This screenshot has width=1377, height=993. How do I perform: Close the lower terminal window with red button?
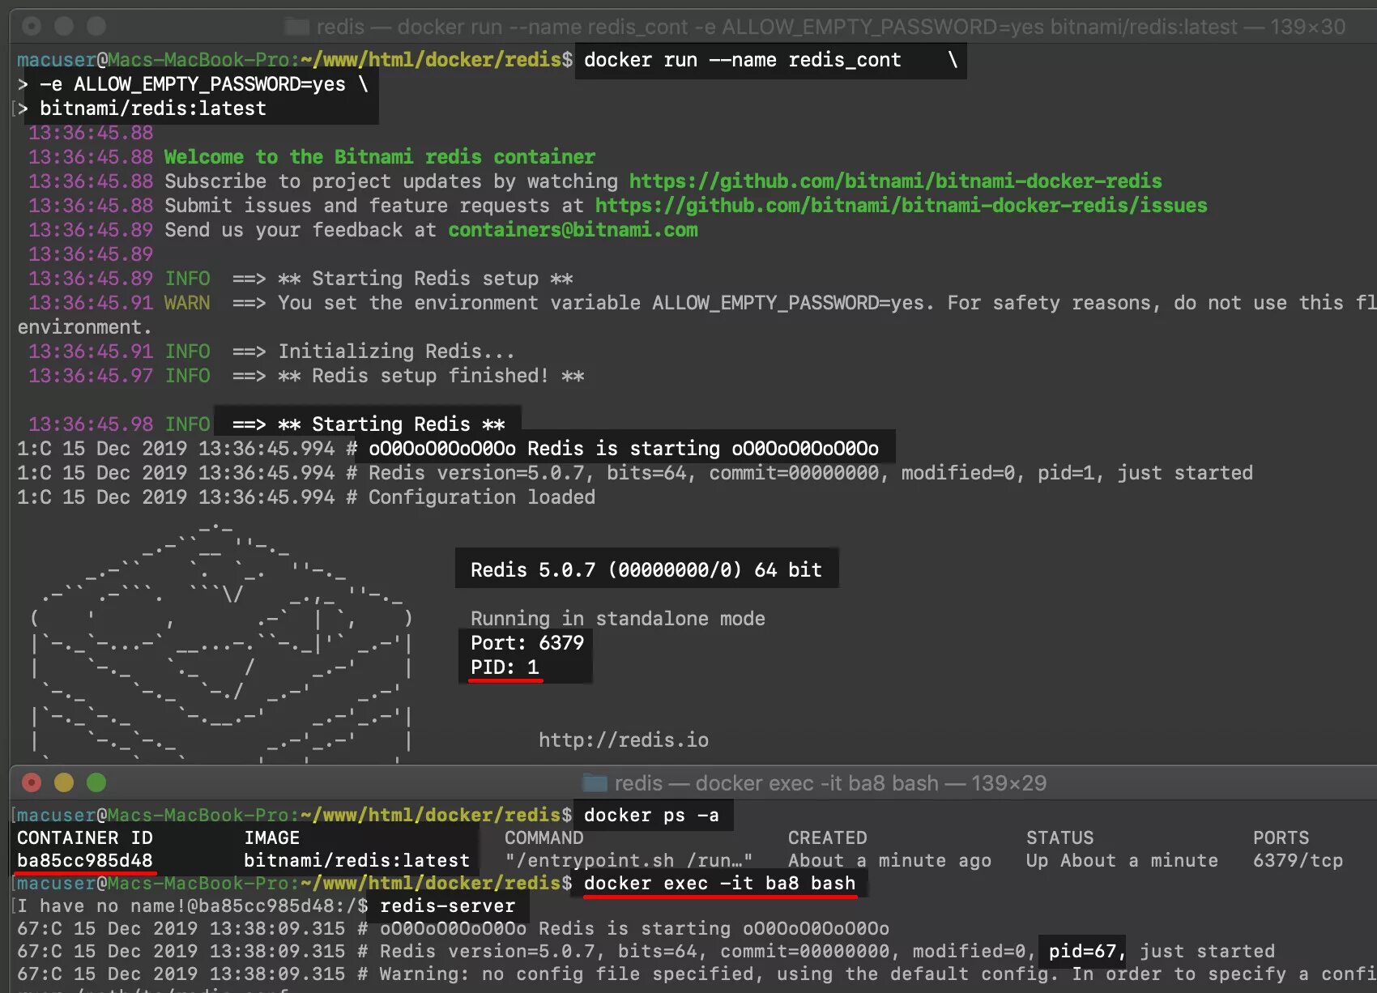pyautogui.click(x=32, y=782)
